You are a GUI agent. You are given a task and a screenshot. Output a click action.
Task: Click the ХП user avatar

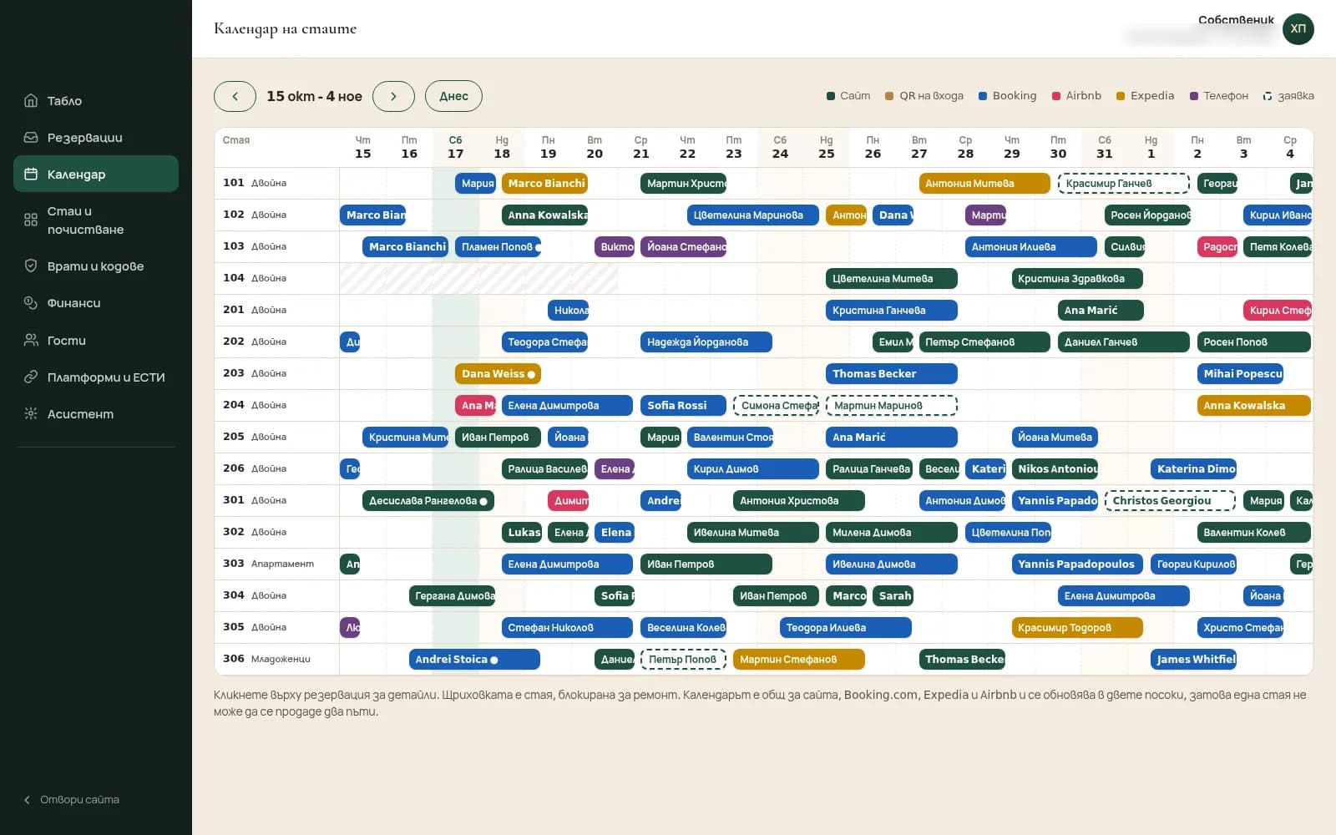(x=1298, y=29)
